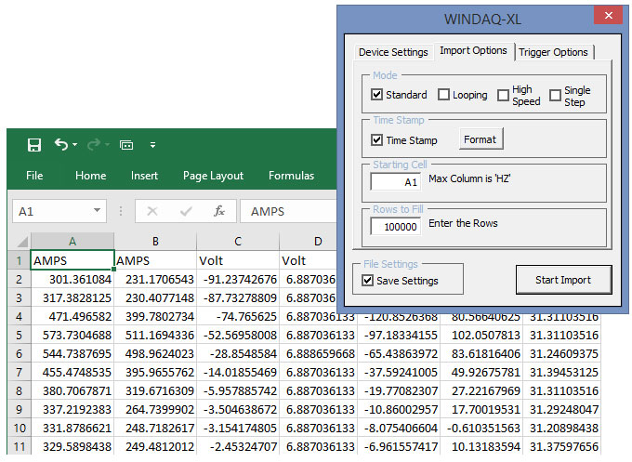Select column B header

coord(155,242)
